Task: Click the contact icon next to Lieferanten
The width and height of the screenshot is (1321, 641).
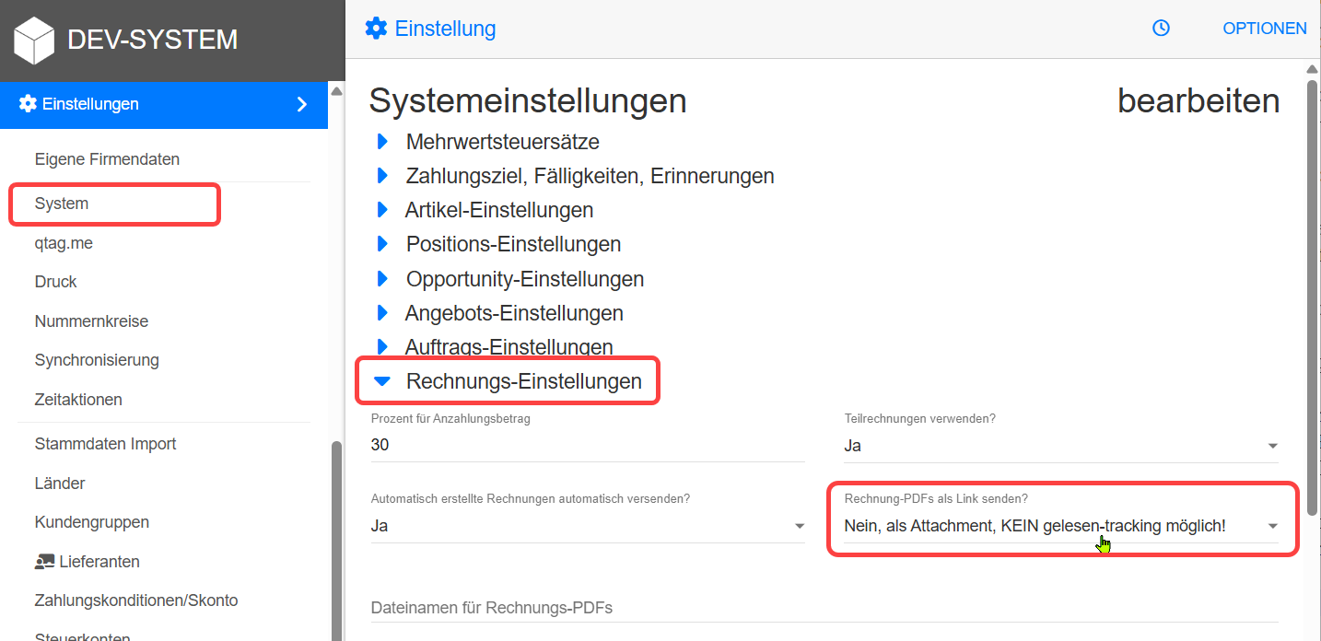Action: (45, 561)
